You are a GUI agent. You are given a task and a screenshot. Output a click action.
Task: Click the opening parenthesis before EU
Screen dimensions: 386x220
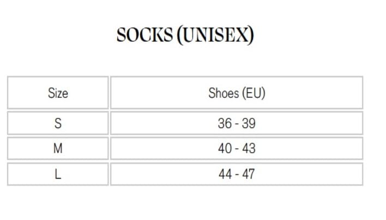pos(243,93)
